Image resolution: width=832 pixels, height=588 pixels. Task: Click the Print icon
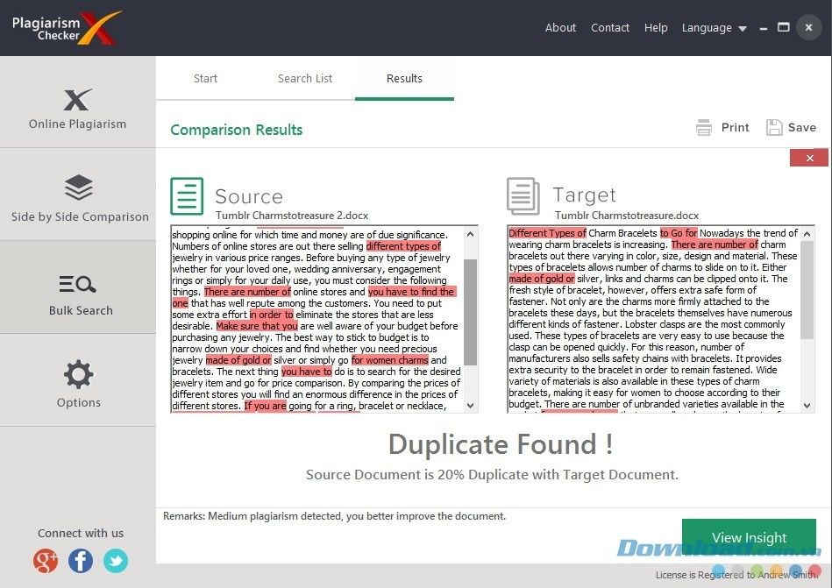click(704, 128)
